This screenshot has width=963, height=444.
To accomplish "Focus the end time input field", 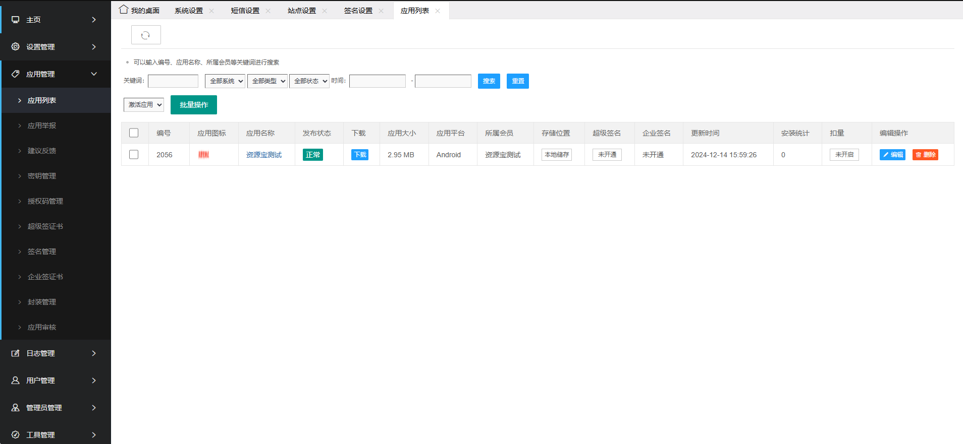I will (443, 81).
